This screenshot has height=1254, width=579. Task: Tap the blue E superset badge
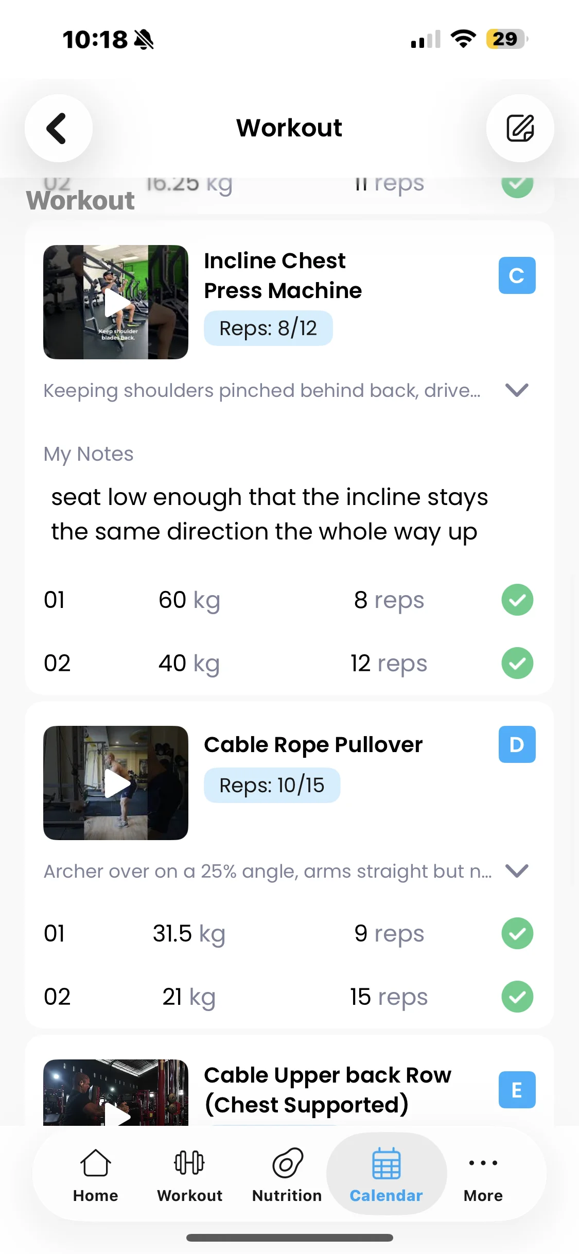(x=517, y=1090)
